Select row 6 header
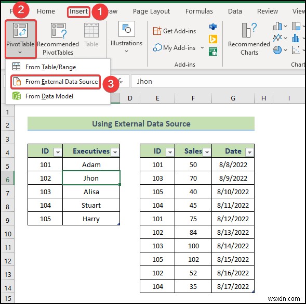306x304 pixels. tap(7, 178)
